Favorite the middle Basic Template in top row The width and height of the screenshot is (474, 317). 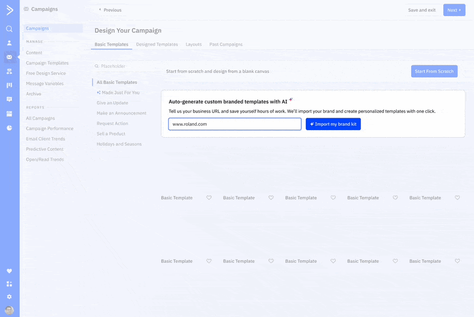pyautogui.click(x=333, y=197)
